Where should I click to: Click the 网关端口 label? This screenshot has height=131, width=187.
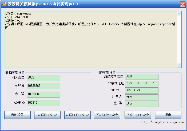click(18, 78)
